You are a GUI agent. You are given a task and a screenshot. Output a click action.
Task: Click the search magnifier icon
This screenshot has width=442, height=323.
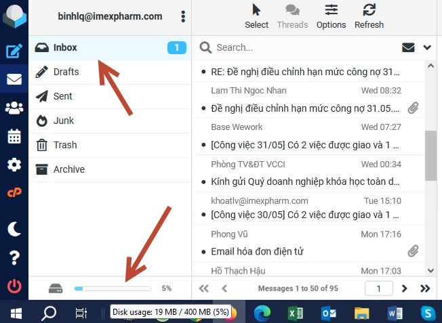tap(205, 47)
